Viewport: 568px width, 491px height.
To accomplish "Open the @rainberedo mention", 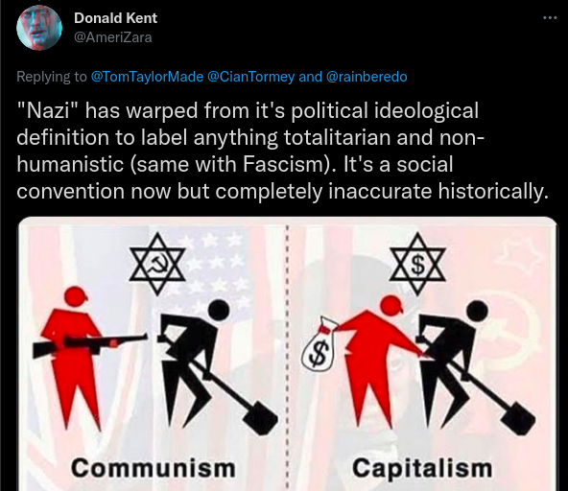I will pos(367,77).
